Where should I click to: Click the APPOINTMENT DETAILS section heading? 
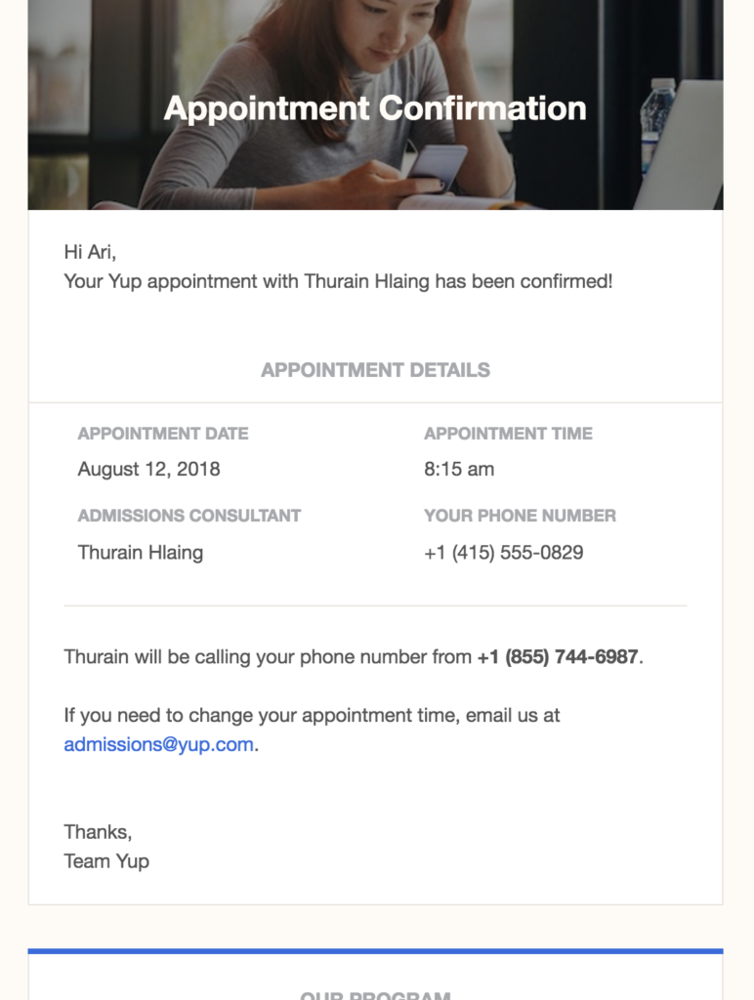click(375, 370)
